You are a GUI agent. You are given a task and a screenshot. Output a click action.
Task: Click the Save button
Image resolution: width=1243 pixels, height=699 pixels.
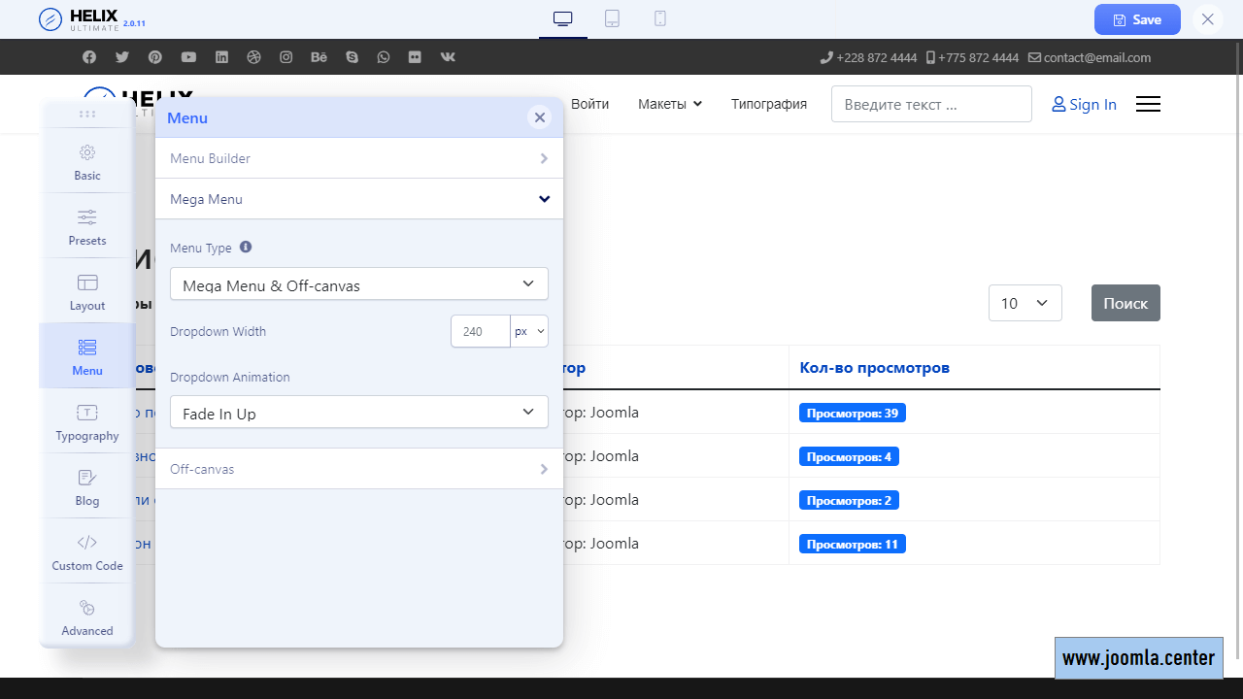(1136, 19)
